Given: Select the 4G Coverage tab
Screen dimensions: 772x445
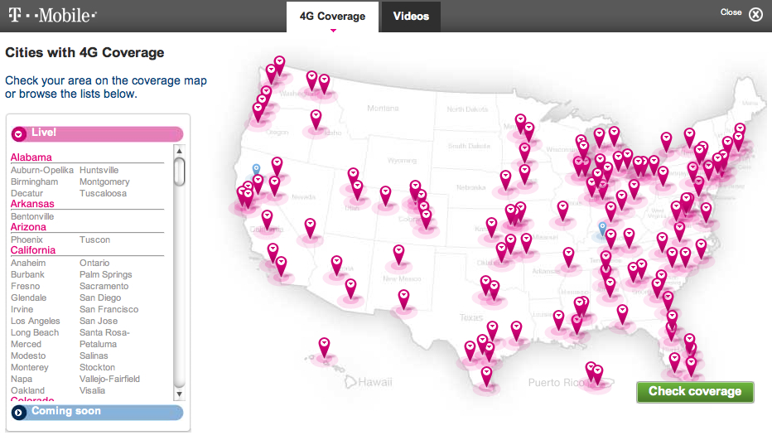Looking at the screenshot, I should point(332,17).
